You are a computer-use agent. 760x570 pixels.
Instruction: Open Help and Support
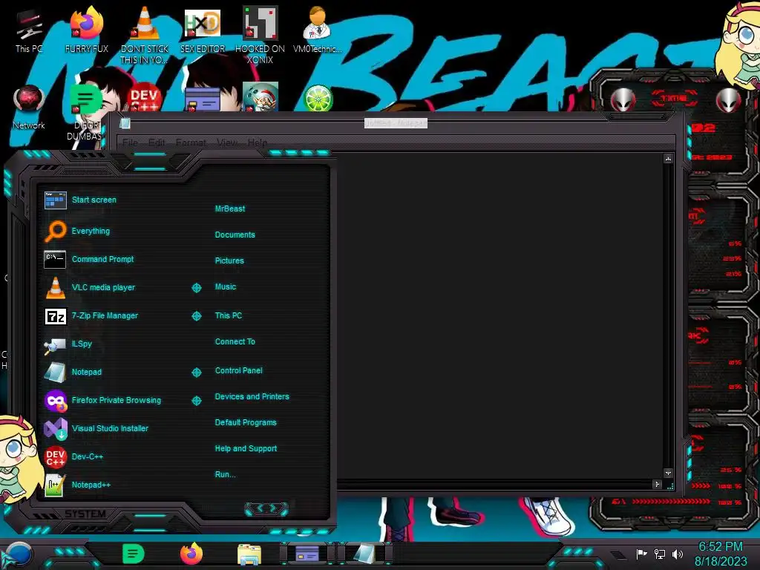(246, 449)
